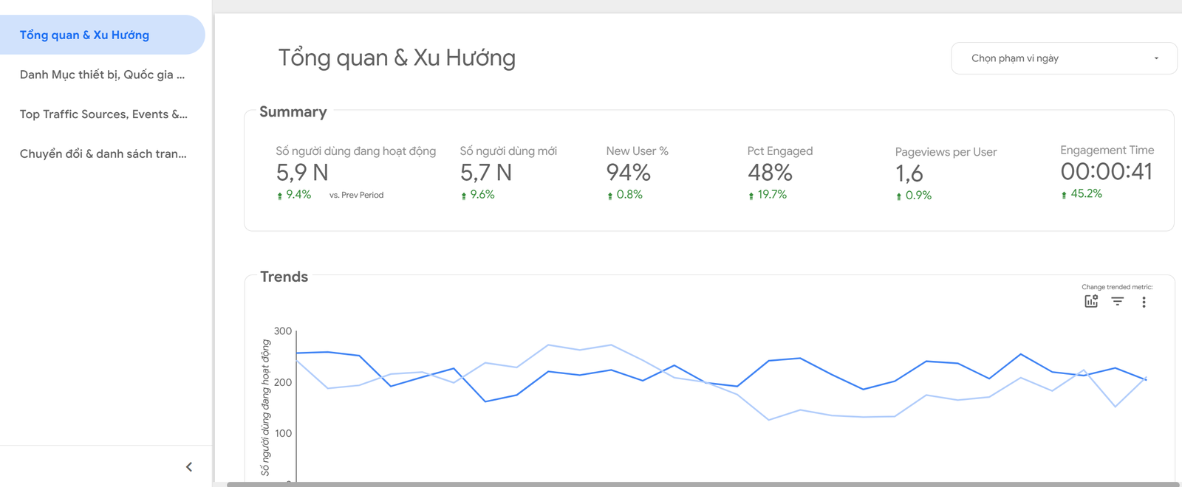Open the three-dot more options menu
Screen dimensions: 1182x487
[x=1144, y=302]
